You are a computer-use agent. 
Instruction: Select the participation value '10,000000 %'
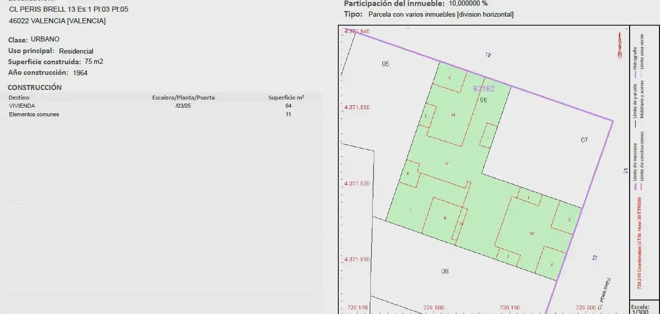click(x=469, y=3)
